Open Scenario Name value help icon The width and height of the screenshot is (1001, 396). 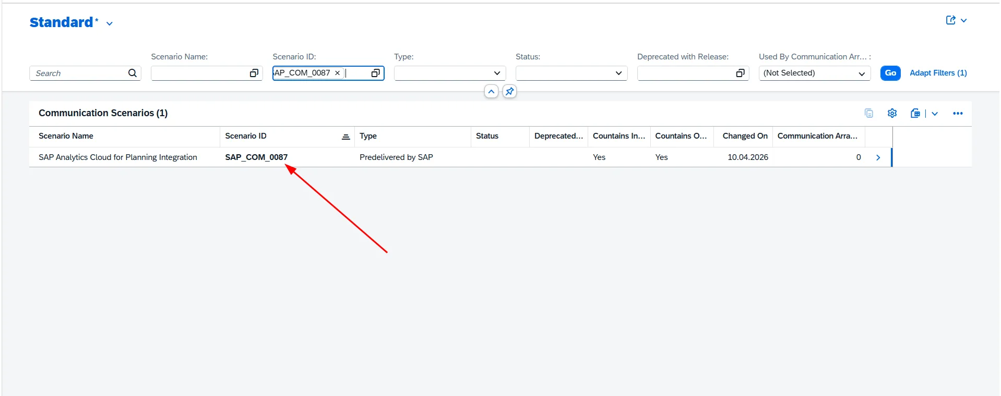pyautogui.click(x=254, y=73)
